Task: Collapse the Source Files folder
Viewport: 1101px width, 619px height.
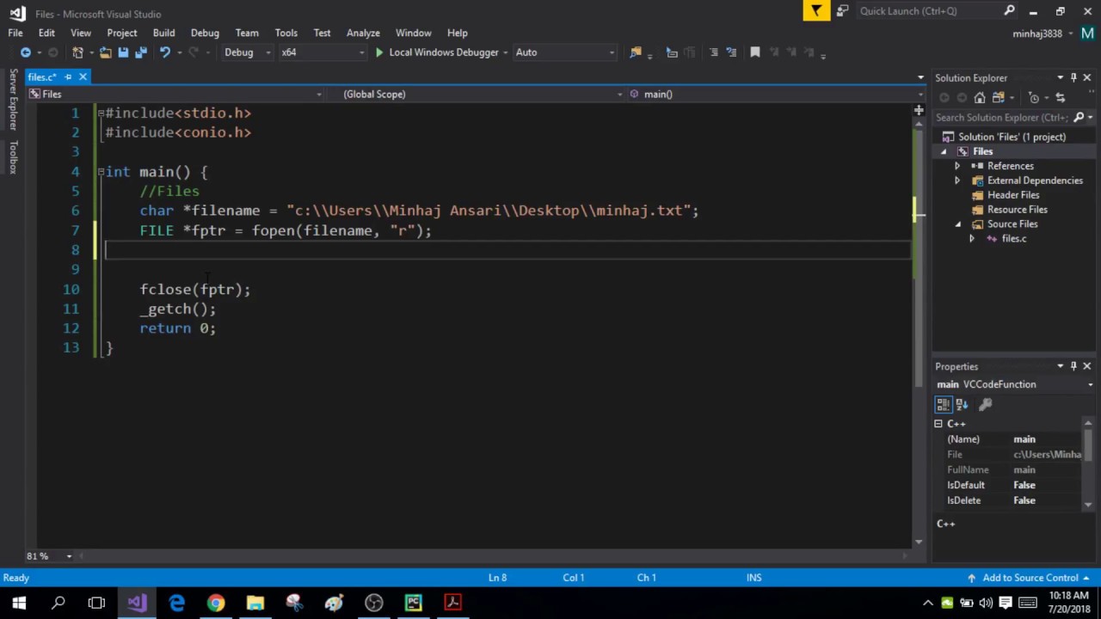Action: [x=957, y=224]
